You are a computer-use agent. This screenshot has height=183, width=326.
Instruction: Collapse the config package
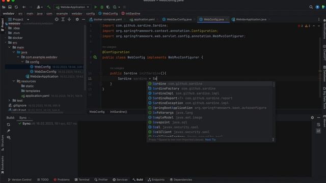tap(22, 62)
